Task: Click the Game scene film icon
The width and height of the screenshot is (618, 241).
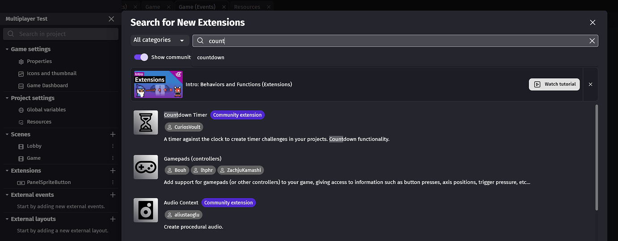Action: [21, 158]
